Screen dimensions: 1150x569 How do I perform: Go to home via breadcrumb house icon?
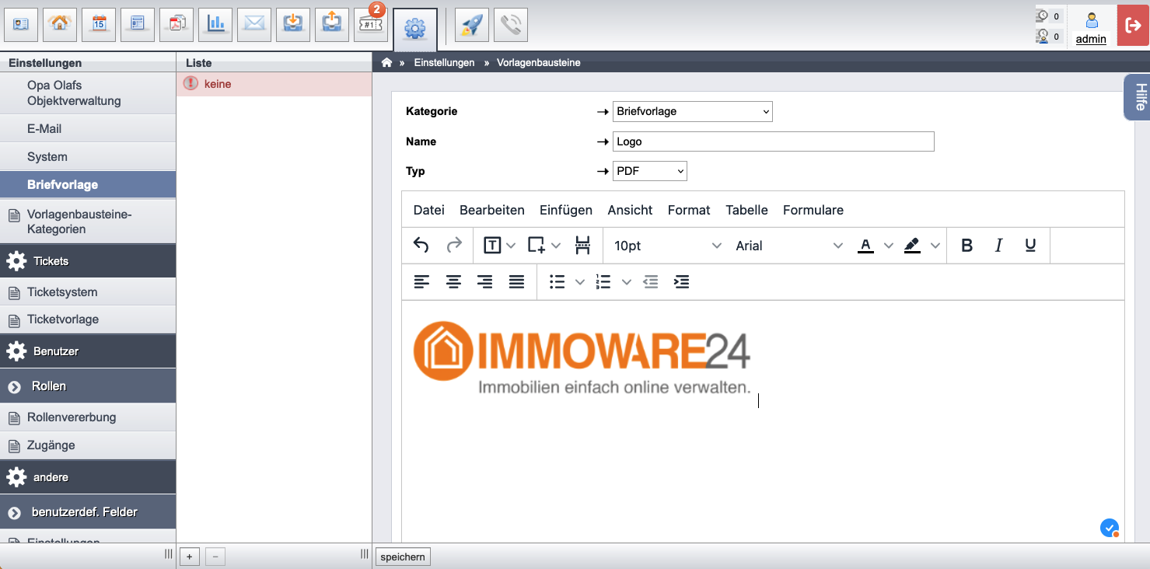click(386, 62)
